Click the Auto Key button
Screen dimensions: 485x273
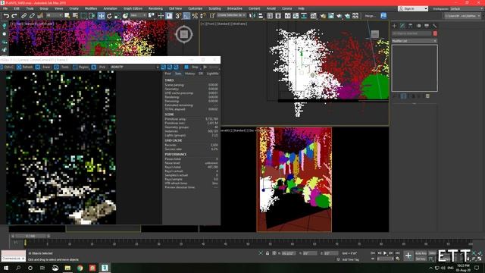pyautogui.click(x=421, y=253)
